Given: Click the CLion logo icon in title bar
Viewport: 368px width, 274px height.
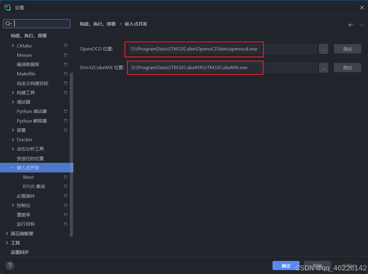Looking at the screenshot, I should (8, 8).
